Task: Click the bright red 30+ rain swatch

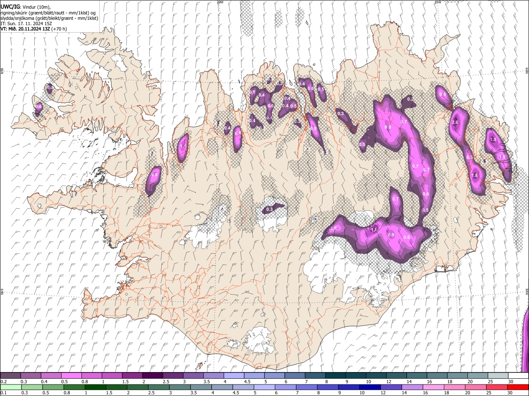Action: (518, 387)
